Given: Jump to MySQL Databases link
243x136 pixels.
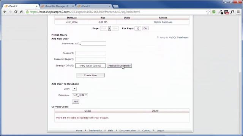Looking at the screenshot, I should 173,37.
